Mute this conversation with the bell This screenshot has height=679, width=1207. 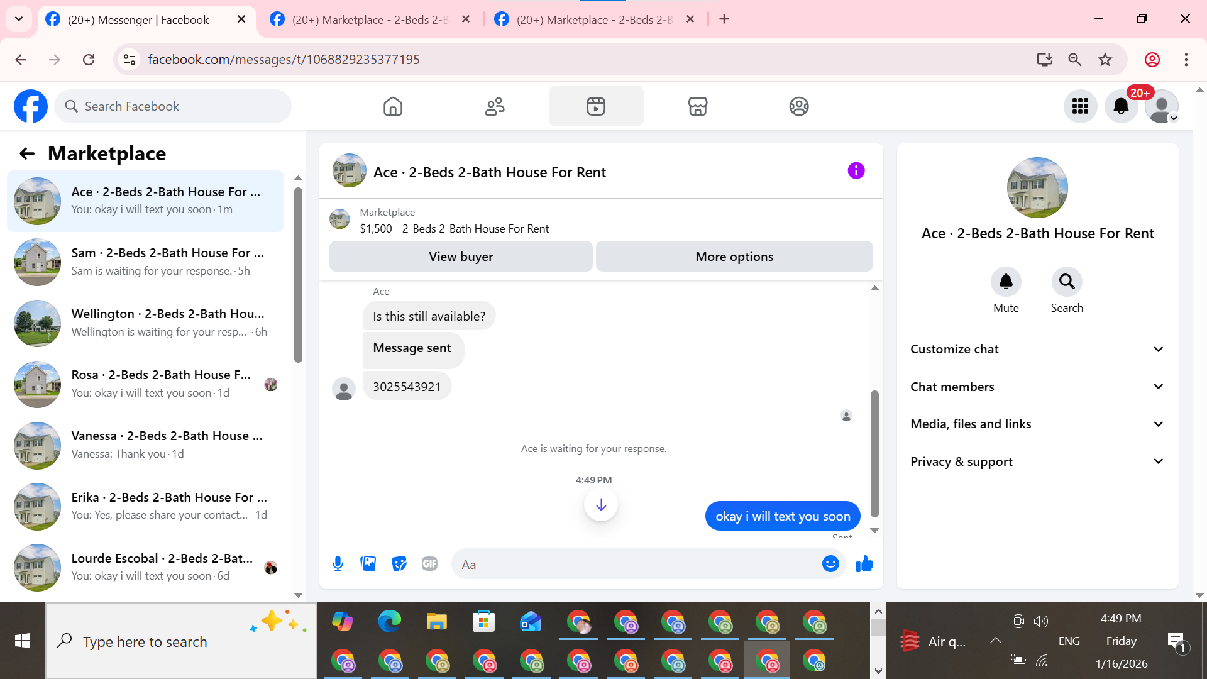coord(1006,282)
